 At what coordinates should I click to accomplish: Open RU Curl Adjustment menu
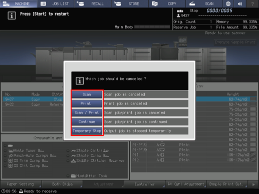tap(186, 184)
